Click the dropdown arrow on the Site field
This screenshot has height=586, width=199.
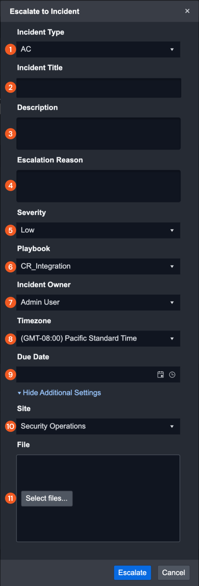pyautogui.click(x=172, y=426)
